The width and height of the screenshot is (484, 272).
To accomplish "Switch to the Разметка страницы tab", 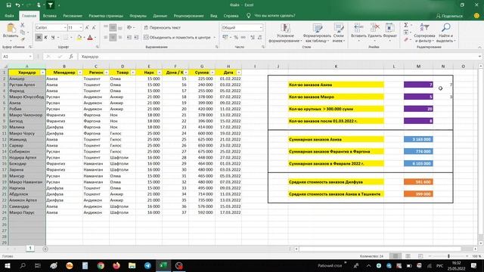I will [106, 16].
